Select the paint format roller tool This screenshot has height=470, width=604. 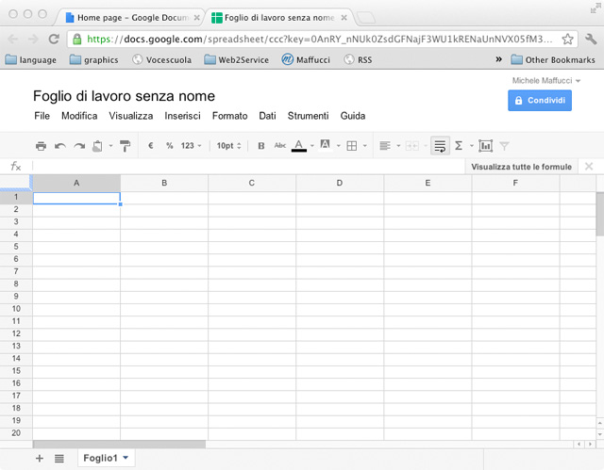125,146
